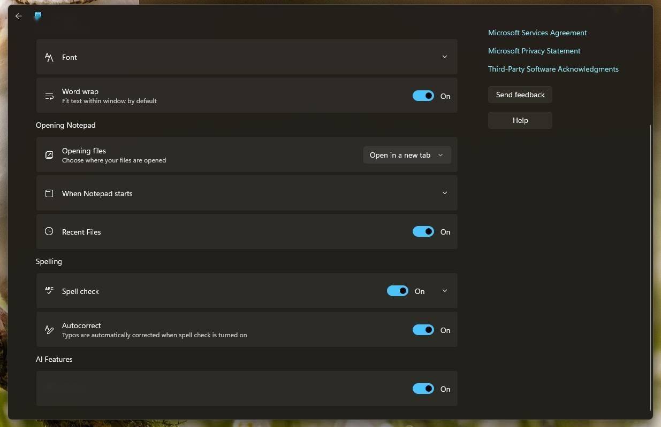The image size is (661, 427).
Task: Click the Help button
Action: [520, 120]
